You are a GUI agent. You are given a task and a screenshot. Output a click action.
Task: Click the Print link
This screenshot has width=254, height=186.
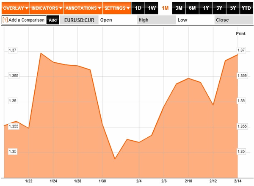point(240,33)
